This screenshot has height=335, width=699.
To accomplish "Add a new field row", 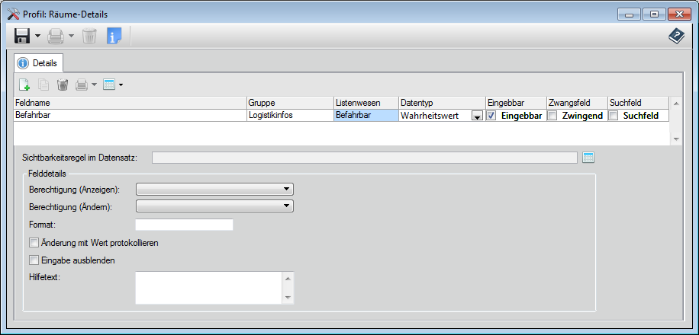I will pyautogui.click(x=24, y=85).
